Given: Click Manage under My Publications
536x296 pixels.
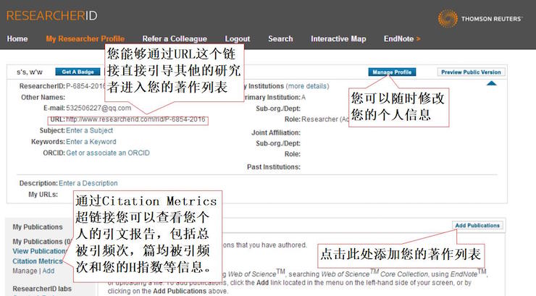Looking at the screenshot, I should [25, 271].
